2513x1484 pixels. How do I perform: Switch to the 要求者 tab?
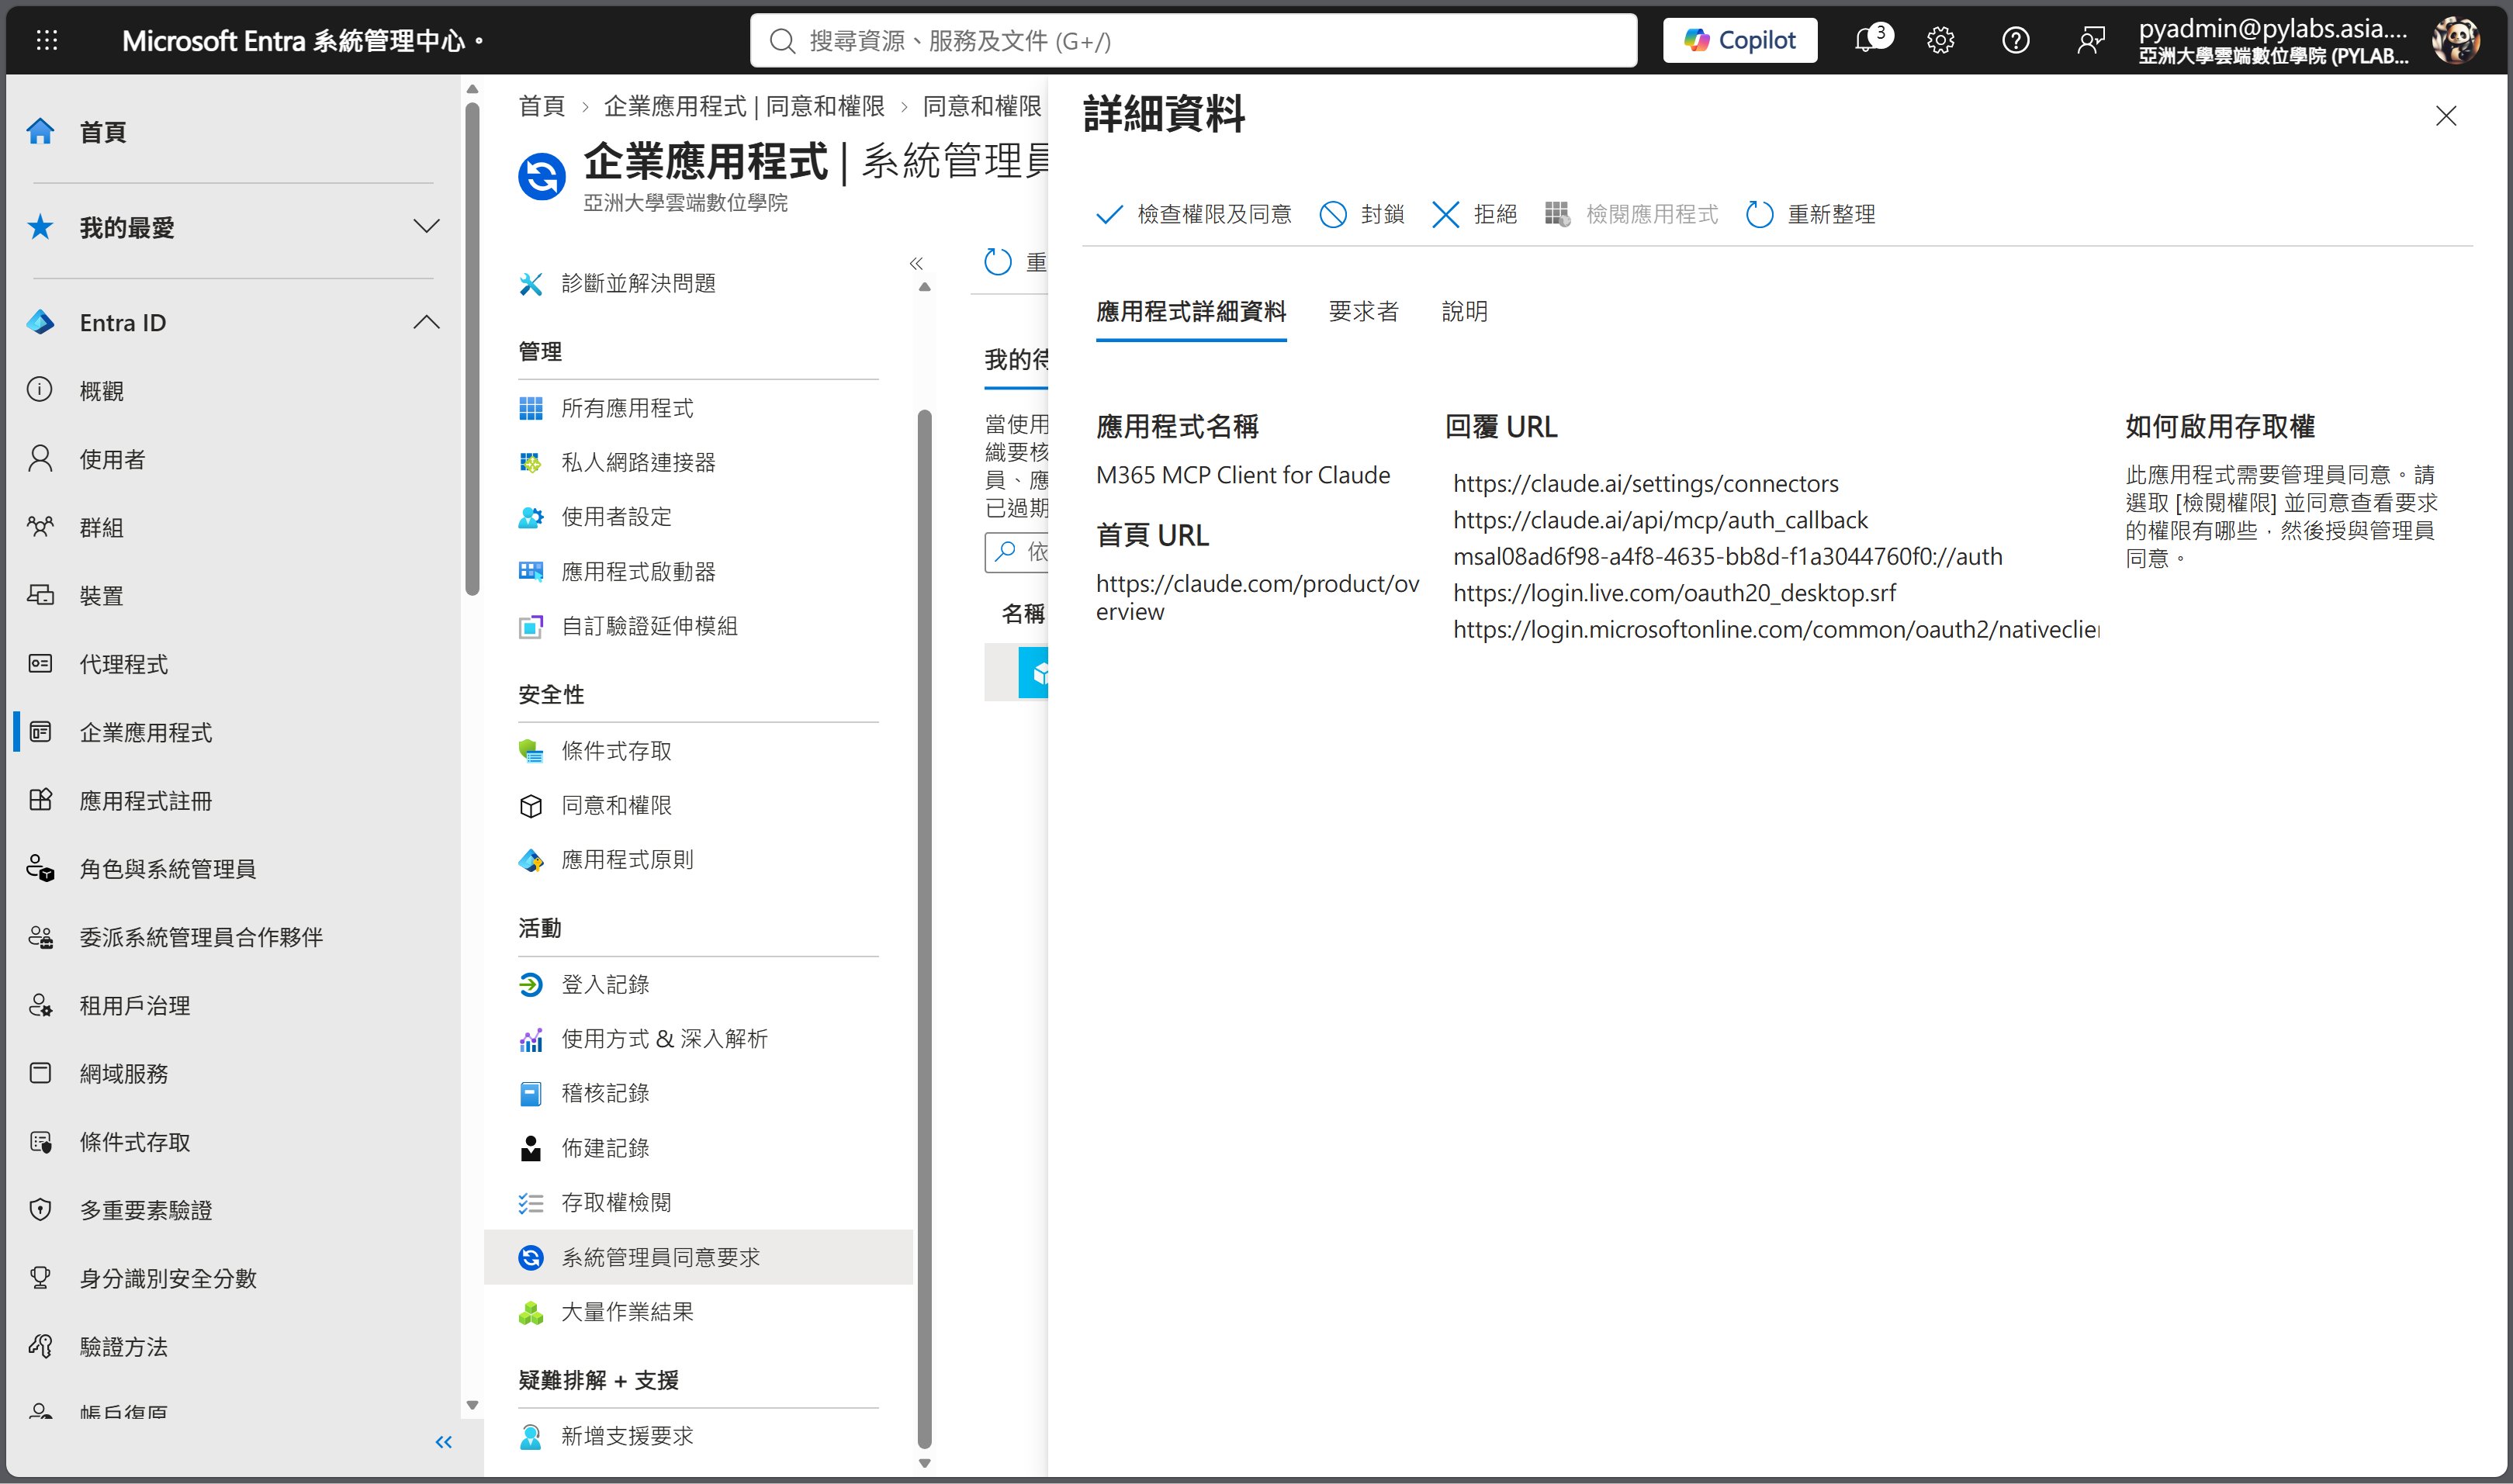(1363, 311)
